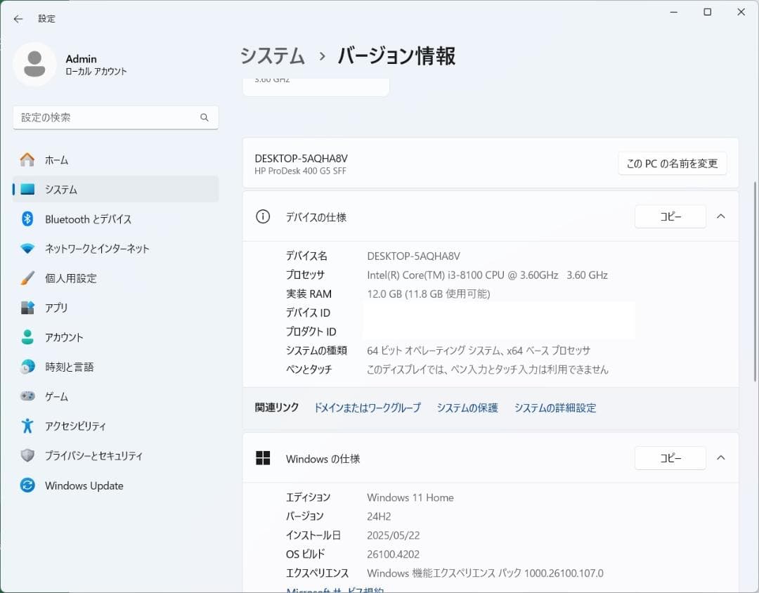Image resolution: width=759 pixels, height=593 pixels.
Task: Select the アクセシビリティ section
Action: [x=27, y=425]
